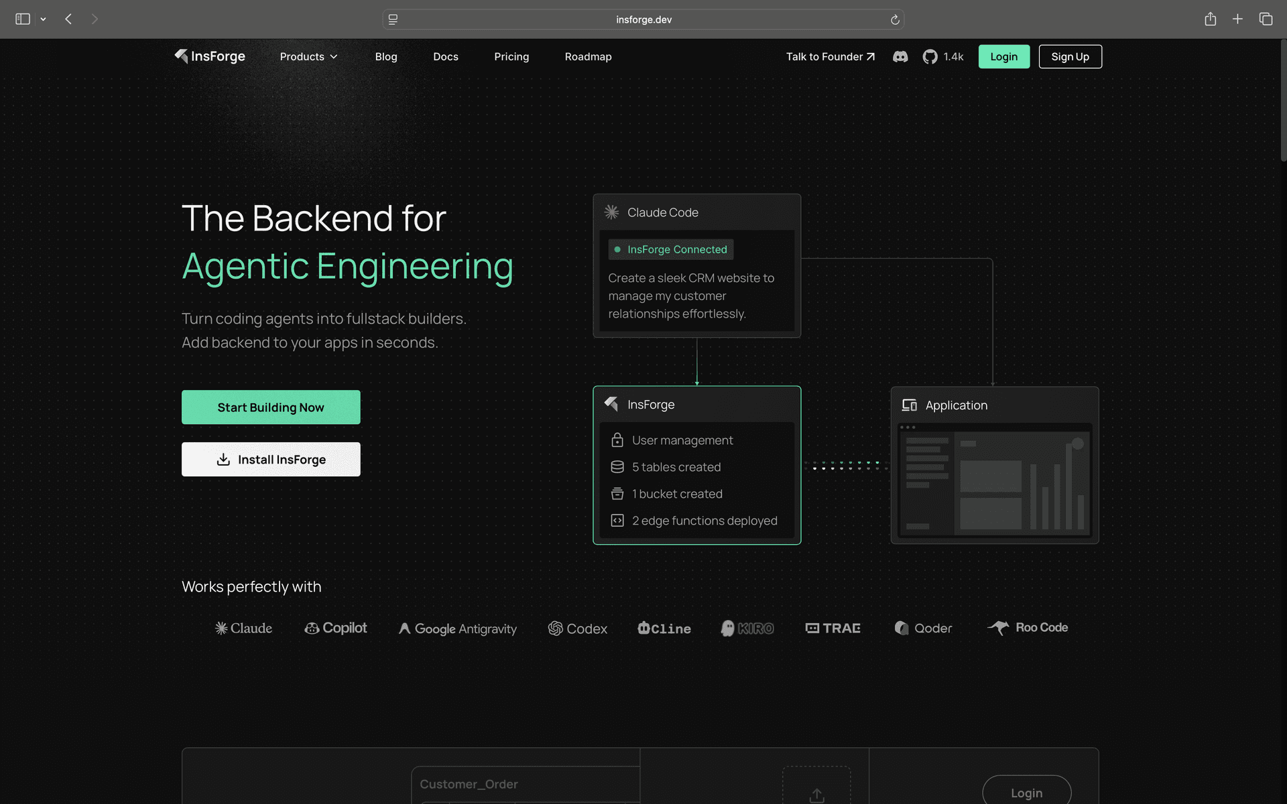
Task: Reload the page with refresh icon
Action: (895, 19)
